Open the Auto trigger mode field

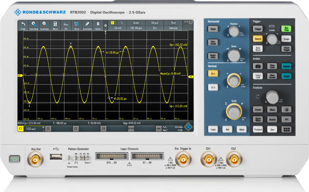coord(136,23)
